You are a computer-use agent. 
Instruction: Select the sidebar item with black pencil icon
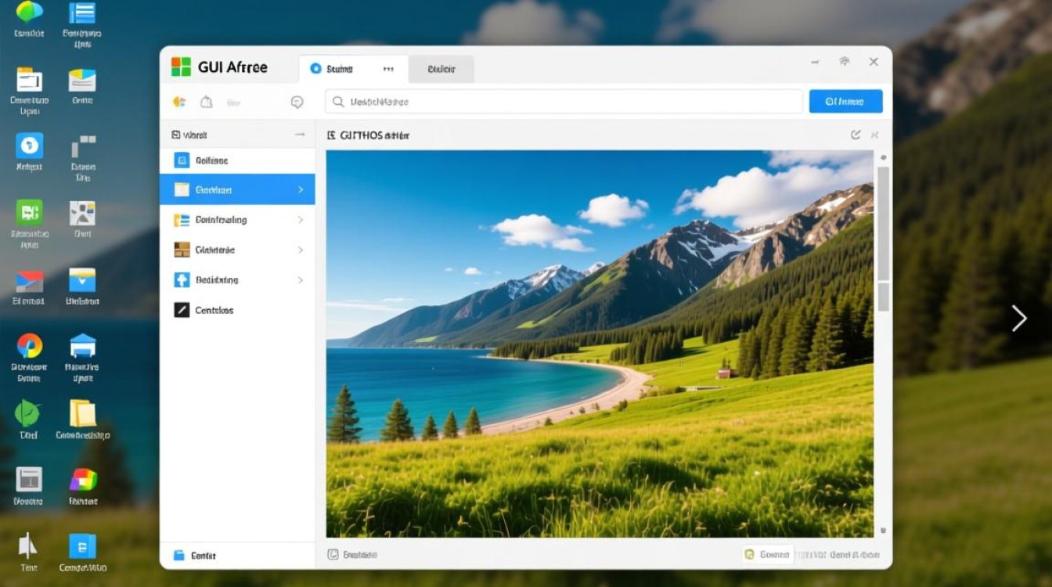[204, 310]
